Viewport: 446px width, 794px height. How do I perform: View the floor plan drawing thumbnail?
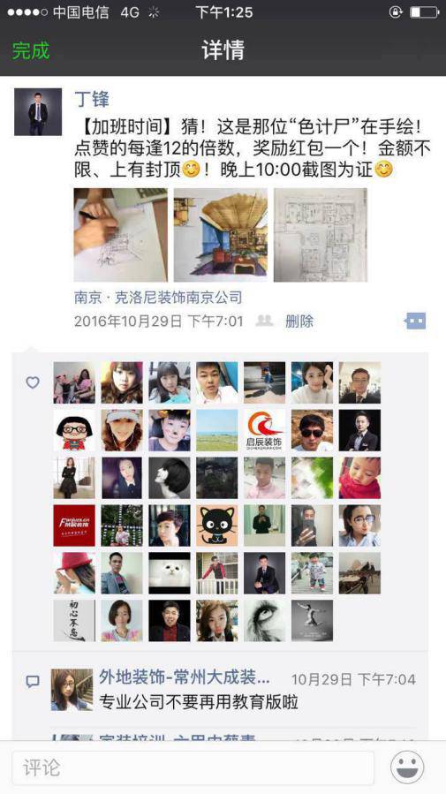tap(321, 235)
